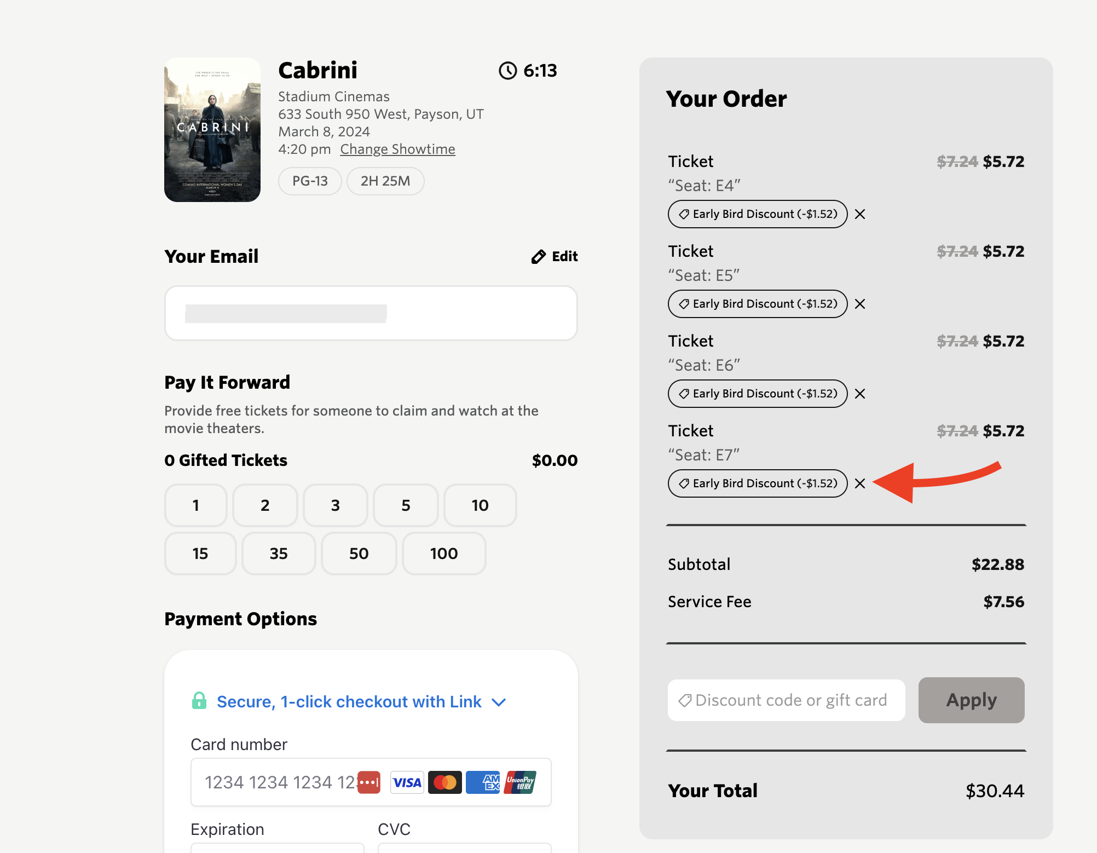Image resolution: width=1097 pixels, height=853 pixels.
Task: Click the green lock Link icon
Action: (199, 701)
